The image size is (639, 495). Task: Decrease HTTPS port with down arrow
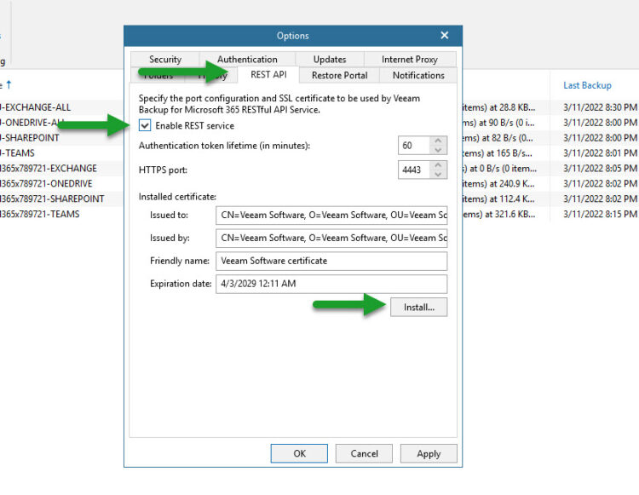pyautogui.click(x=438, y=175)
